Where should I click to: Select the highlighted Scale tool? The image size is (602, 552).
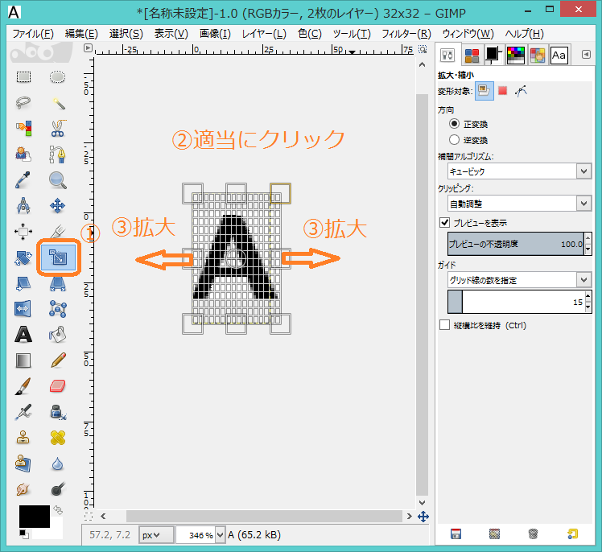58,257
